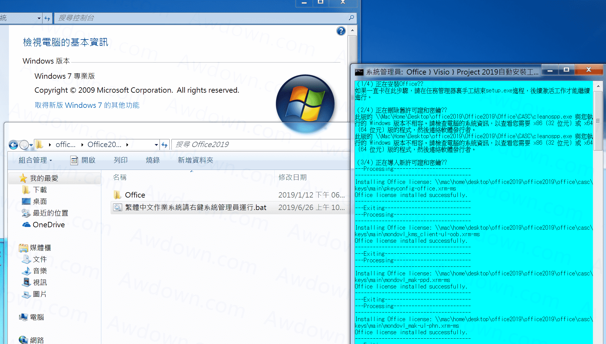Viewport: 606px width, 344px height.
Task: Click the 燒錄 burn toolbar item
Action: [153, 160]
